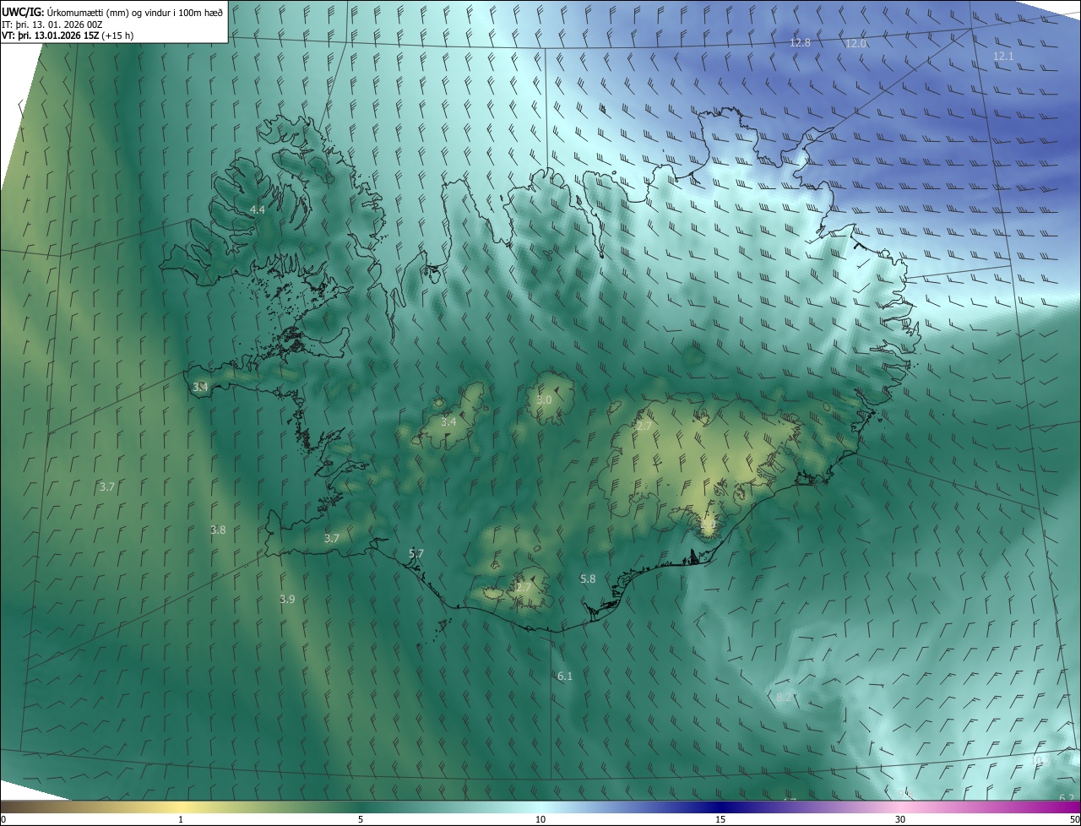Click the 30 tick on the color scale

900,819
